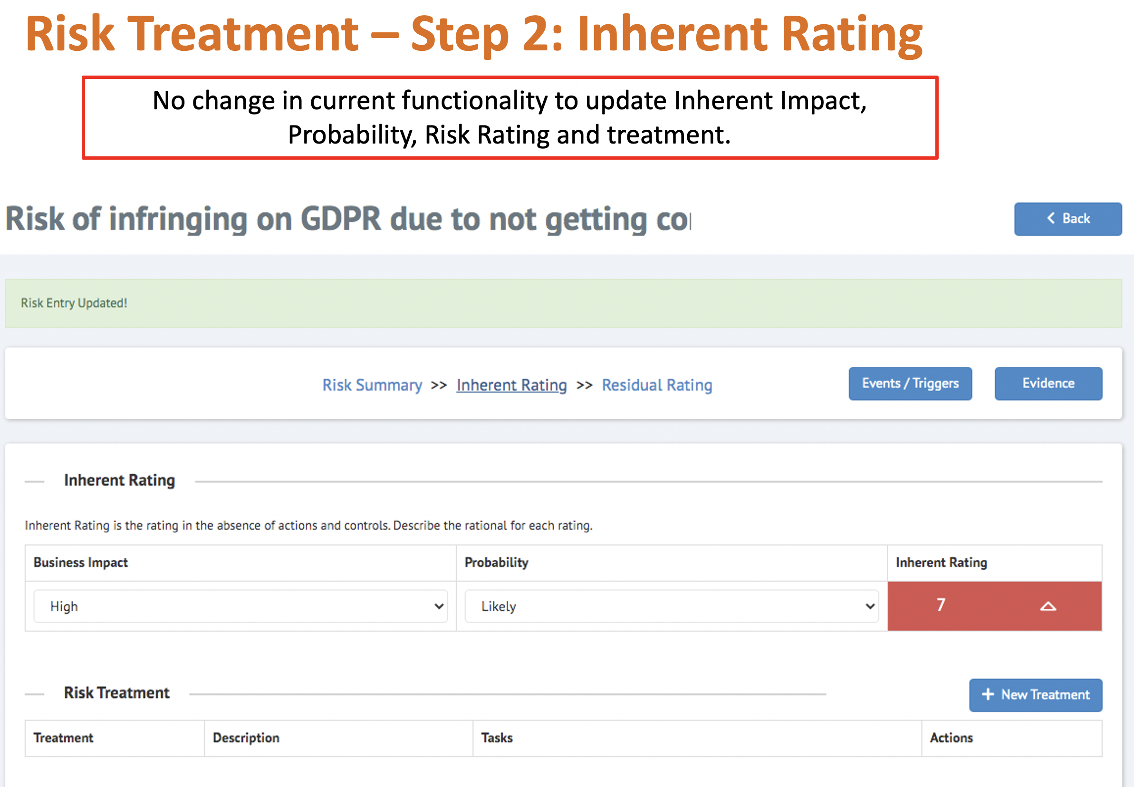Click the Actions column header
The image size is (1134, 787).
tap(951, 738)
